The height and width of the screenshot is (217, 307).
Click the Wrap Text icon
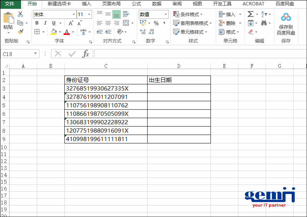126,14
